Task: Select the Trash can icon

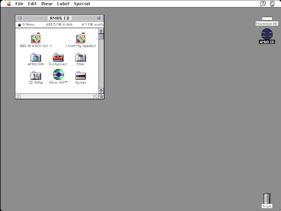Action: click(267, 198)
